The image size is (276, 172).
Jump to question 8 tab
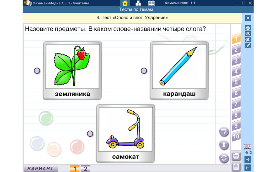click(236, 115)
